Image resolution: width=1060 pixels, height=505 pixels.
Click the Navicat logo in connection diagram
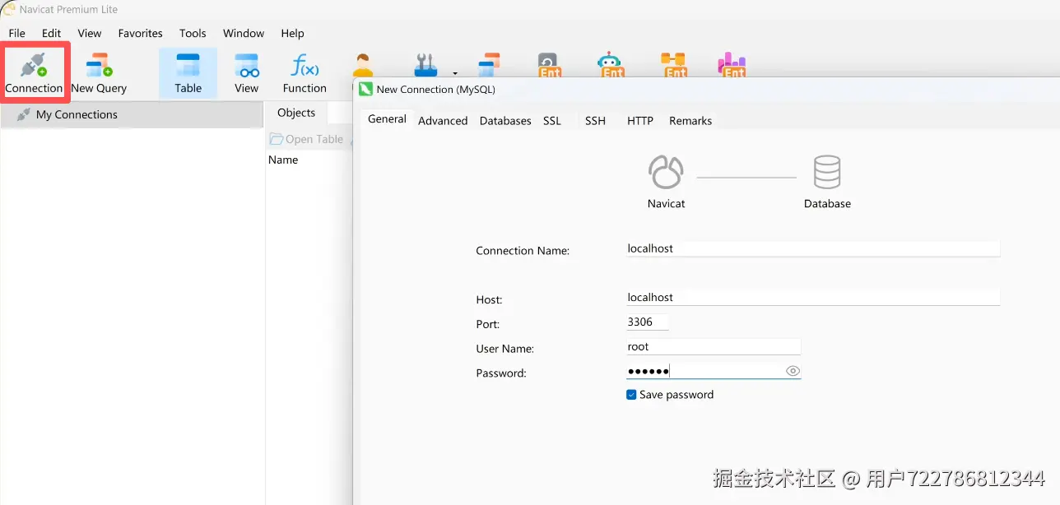click(666, 172)
